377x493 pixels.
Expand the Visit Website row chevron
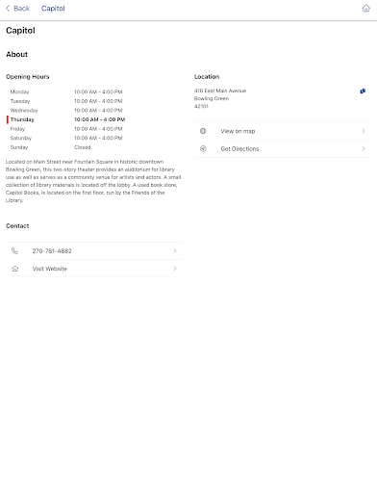coord(175,269)
